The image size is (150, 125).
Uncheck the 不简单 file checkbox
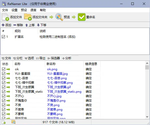(x=3, y=110)
